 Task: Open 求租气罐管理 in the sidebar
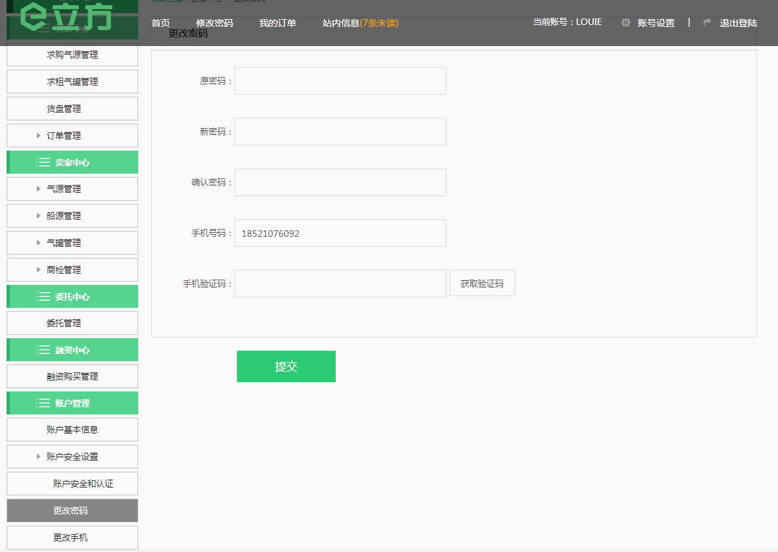click(72, 82)
